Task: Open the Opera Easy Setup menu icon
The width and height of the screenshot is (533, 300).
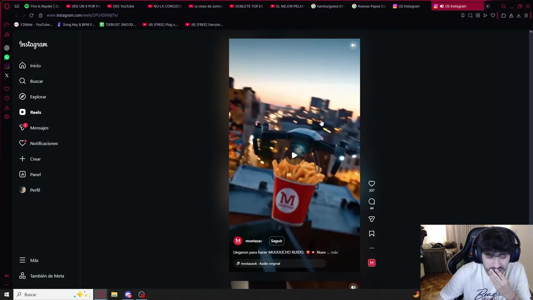Action: pos(526,15)
